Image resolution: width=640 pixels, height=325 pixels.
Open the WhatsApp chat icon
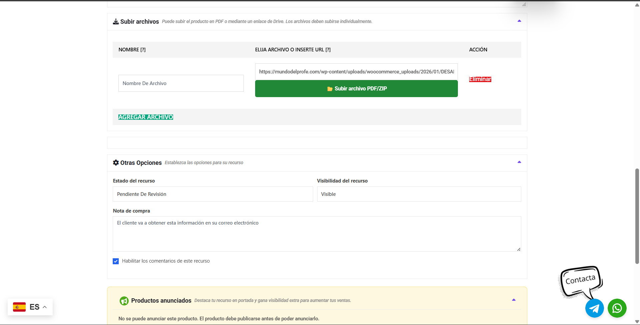pyautogui.click(x=617, y=308)
